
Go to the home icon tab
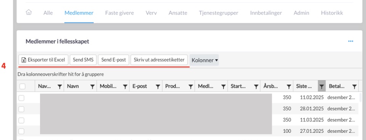29,13
